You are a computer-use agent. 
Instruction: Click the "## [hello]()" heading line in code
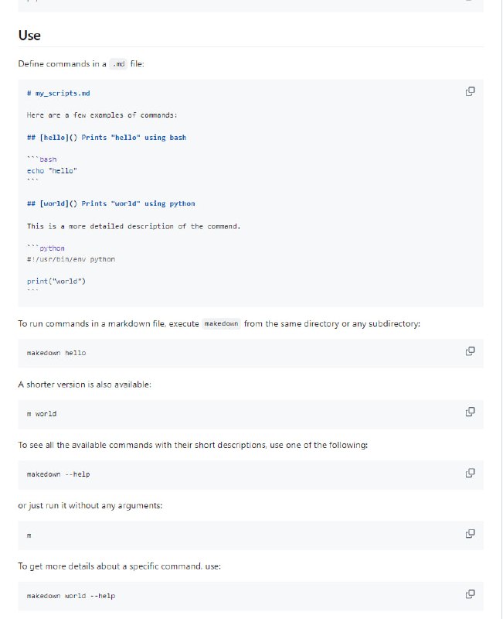point(106,138)
